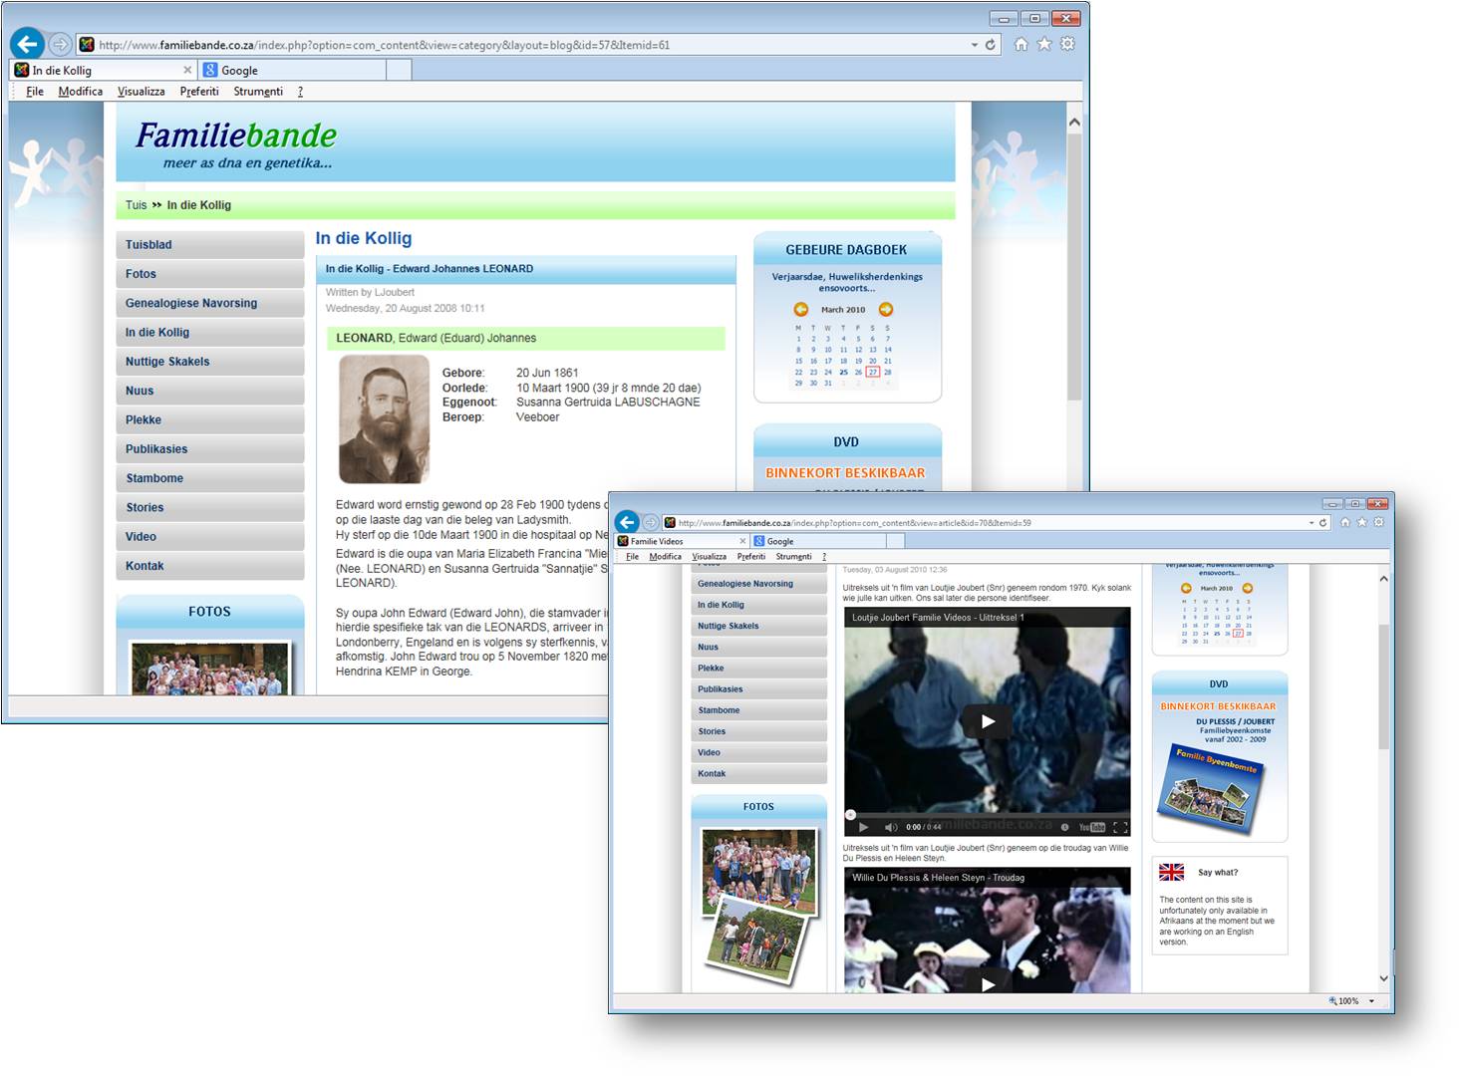Open Fotos in the In die Kollig window menu
This screenshot has width=1460, height=1079.
point(210,274)
